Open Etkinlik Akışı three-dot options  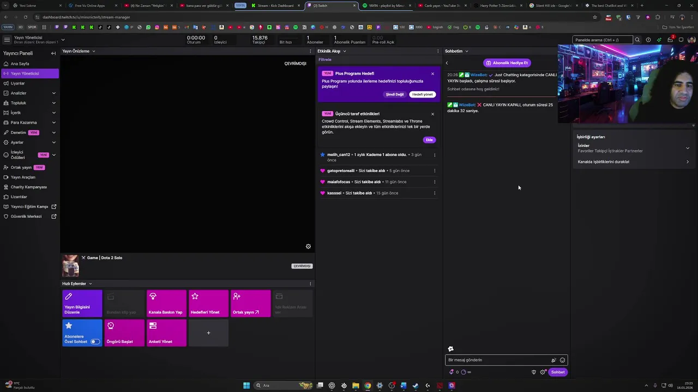point(438,51)
